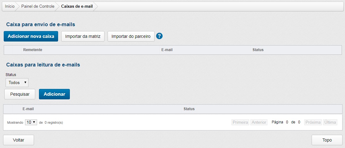This screenshot has height=148, width=345.
Task: Click Status column header in reading table
Action: click(x=189, y=109)
